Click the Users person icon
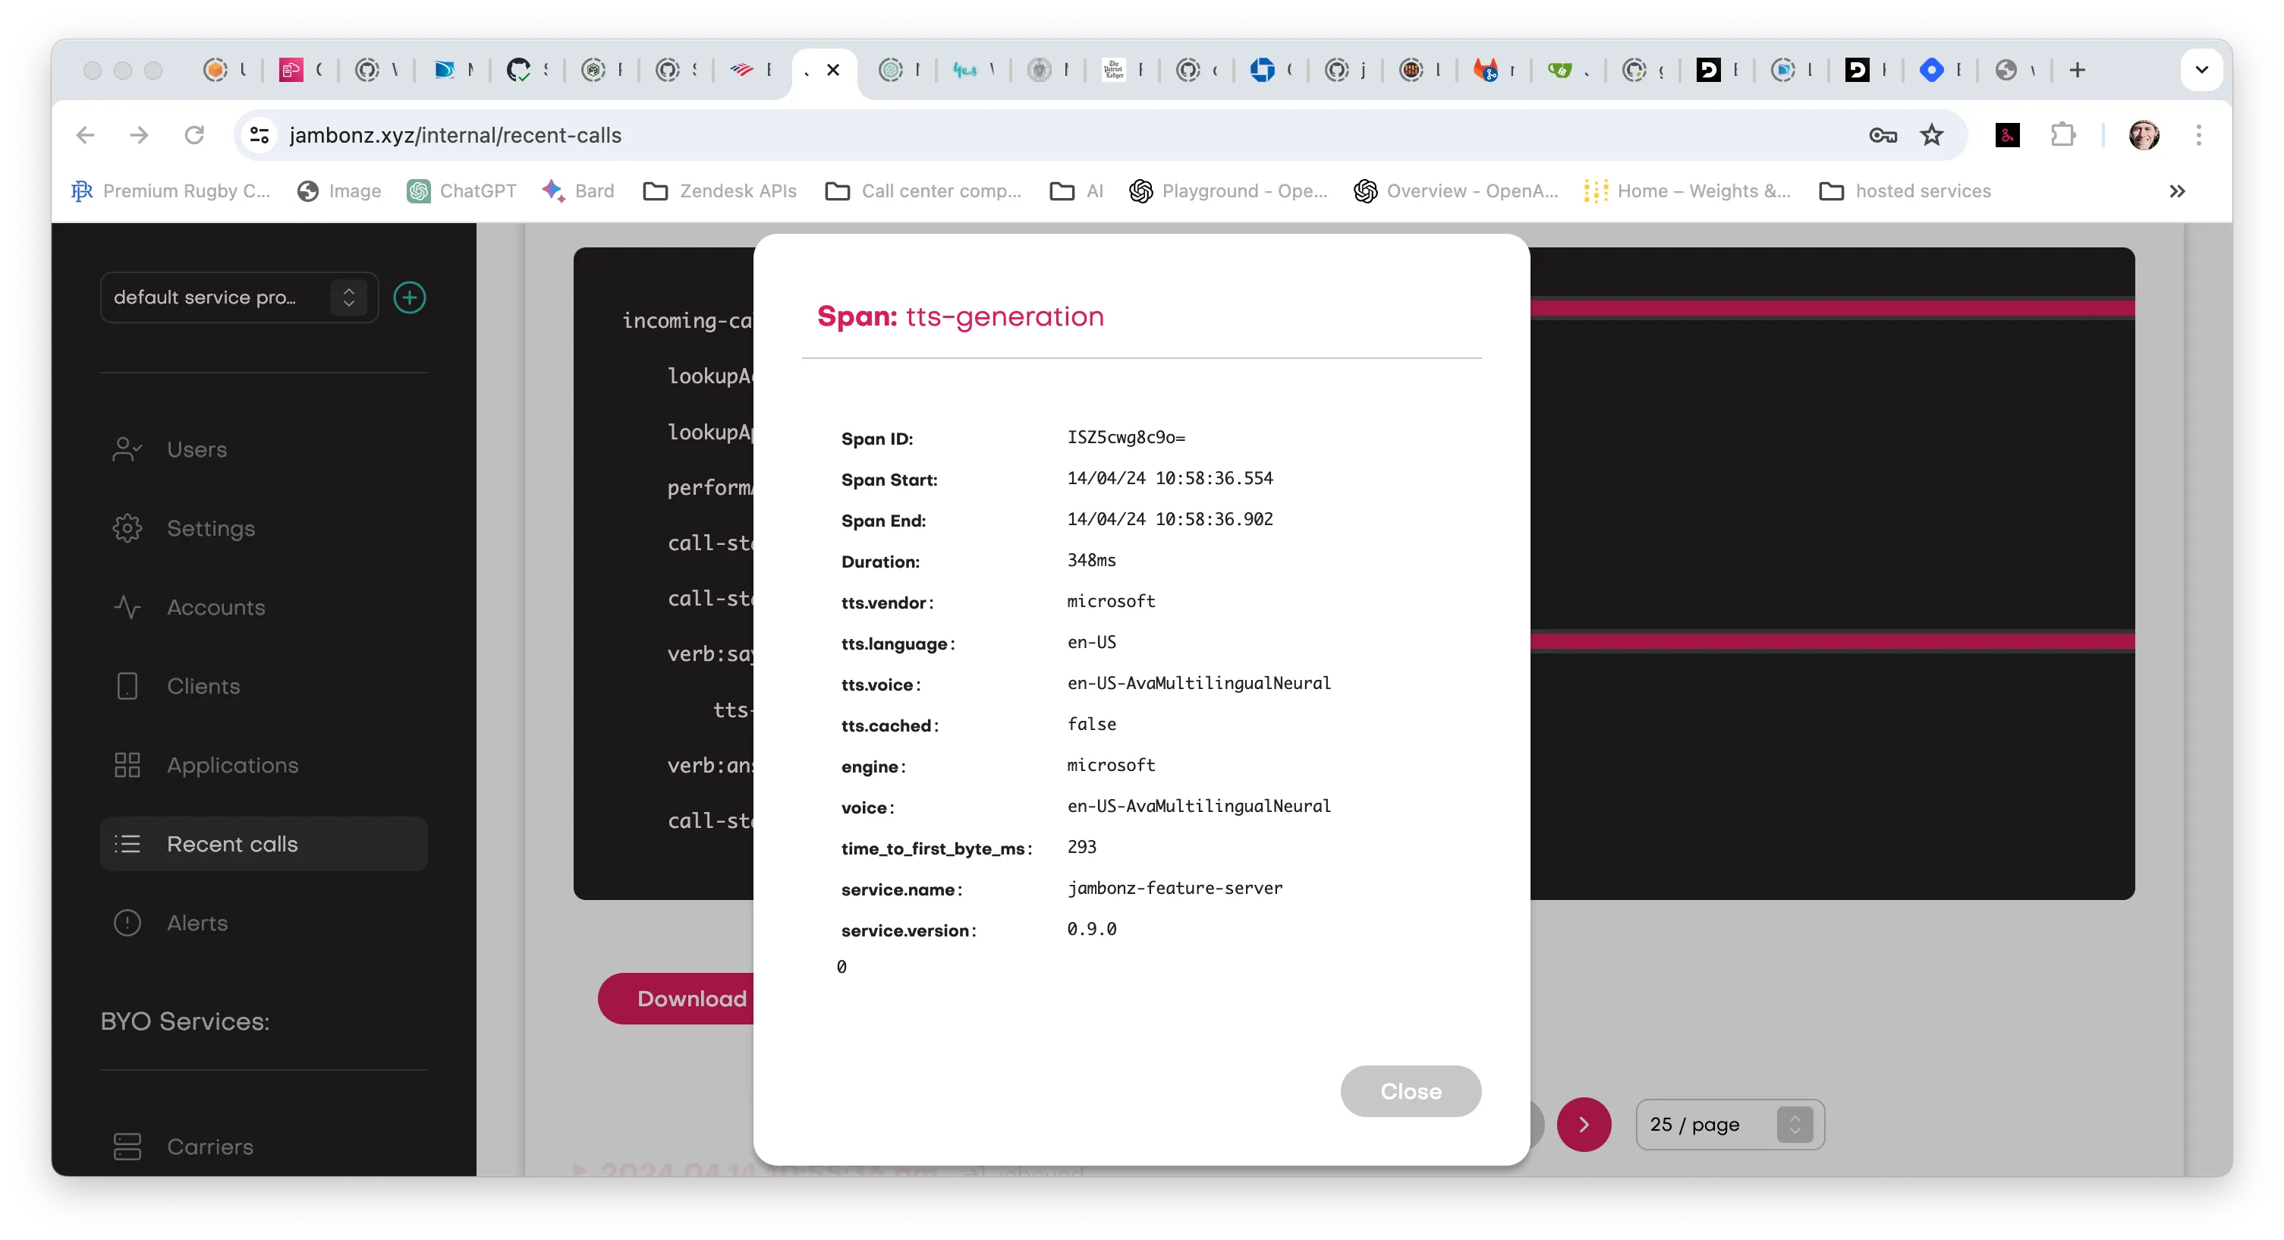Image resolution: width=2284 pixels, height=1240 pixels. point(127,450)
